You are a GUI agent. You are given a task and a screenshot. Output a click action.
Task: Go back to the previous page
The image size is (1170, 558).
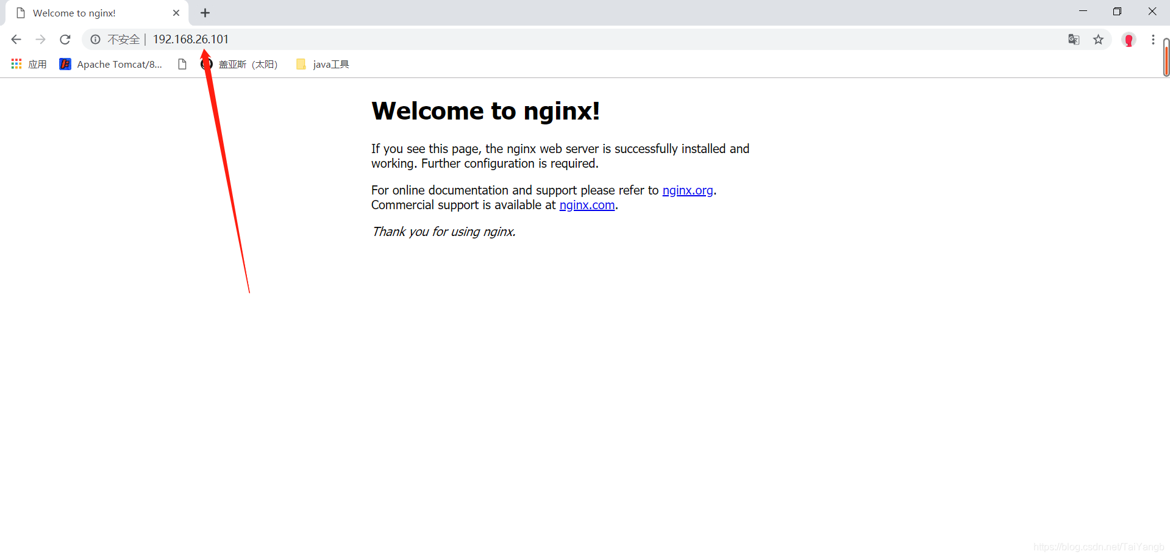[16, 40]
